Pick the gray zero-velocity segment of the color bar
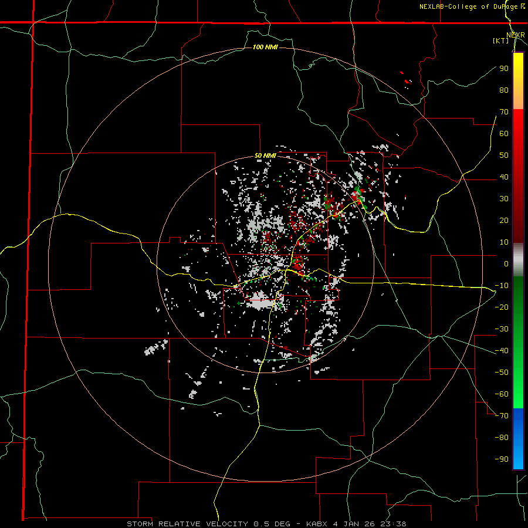This screenshot has height=528, width=528. [x=518, y=260]
